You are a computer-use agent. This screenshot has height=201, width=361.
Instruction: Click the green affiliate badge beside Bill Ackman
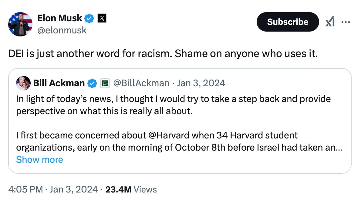coord(105,83)
